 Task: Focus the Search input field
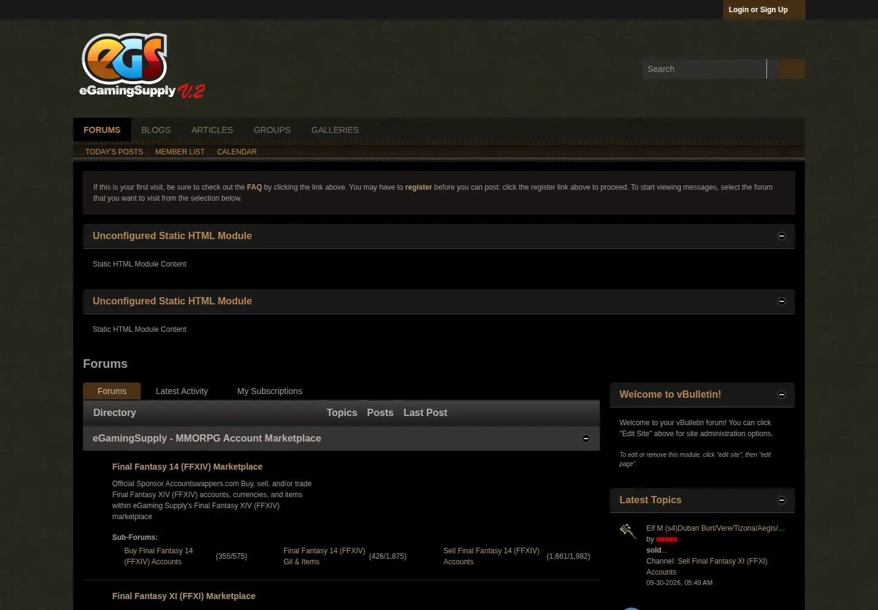coord(704,69)
